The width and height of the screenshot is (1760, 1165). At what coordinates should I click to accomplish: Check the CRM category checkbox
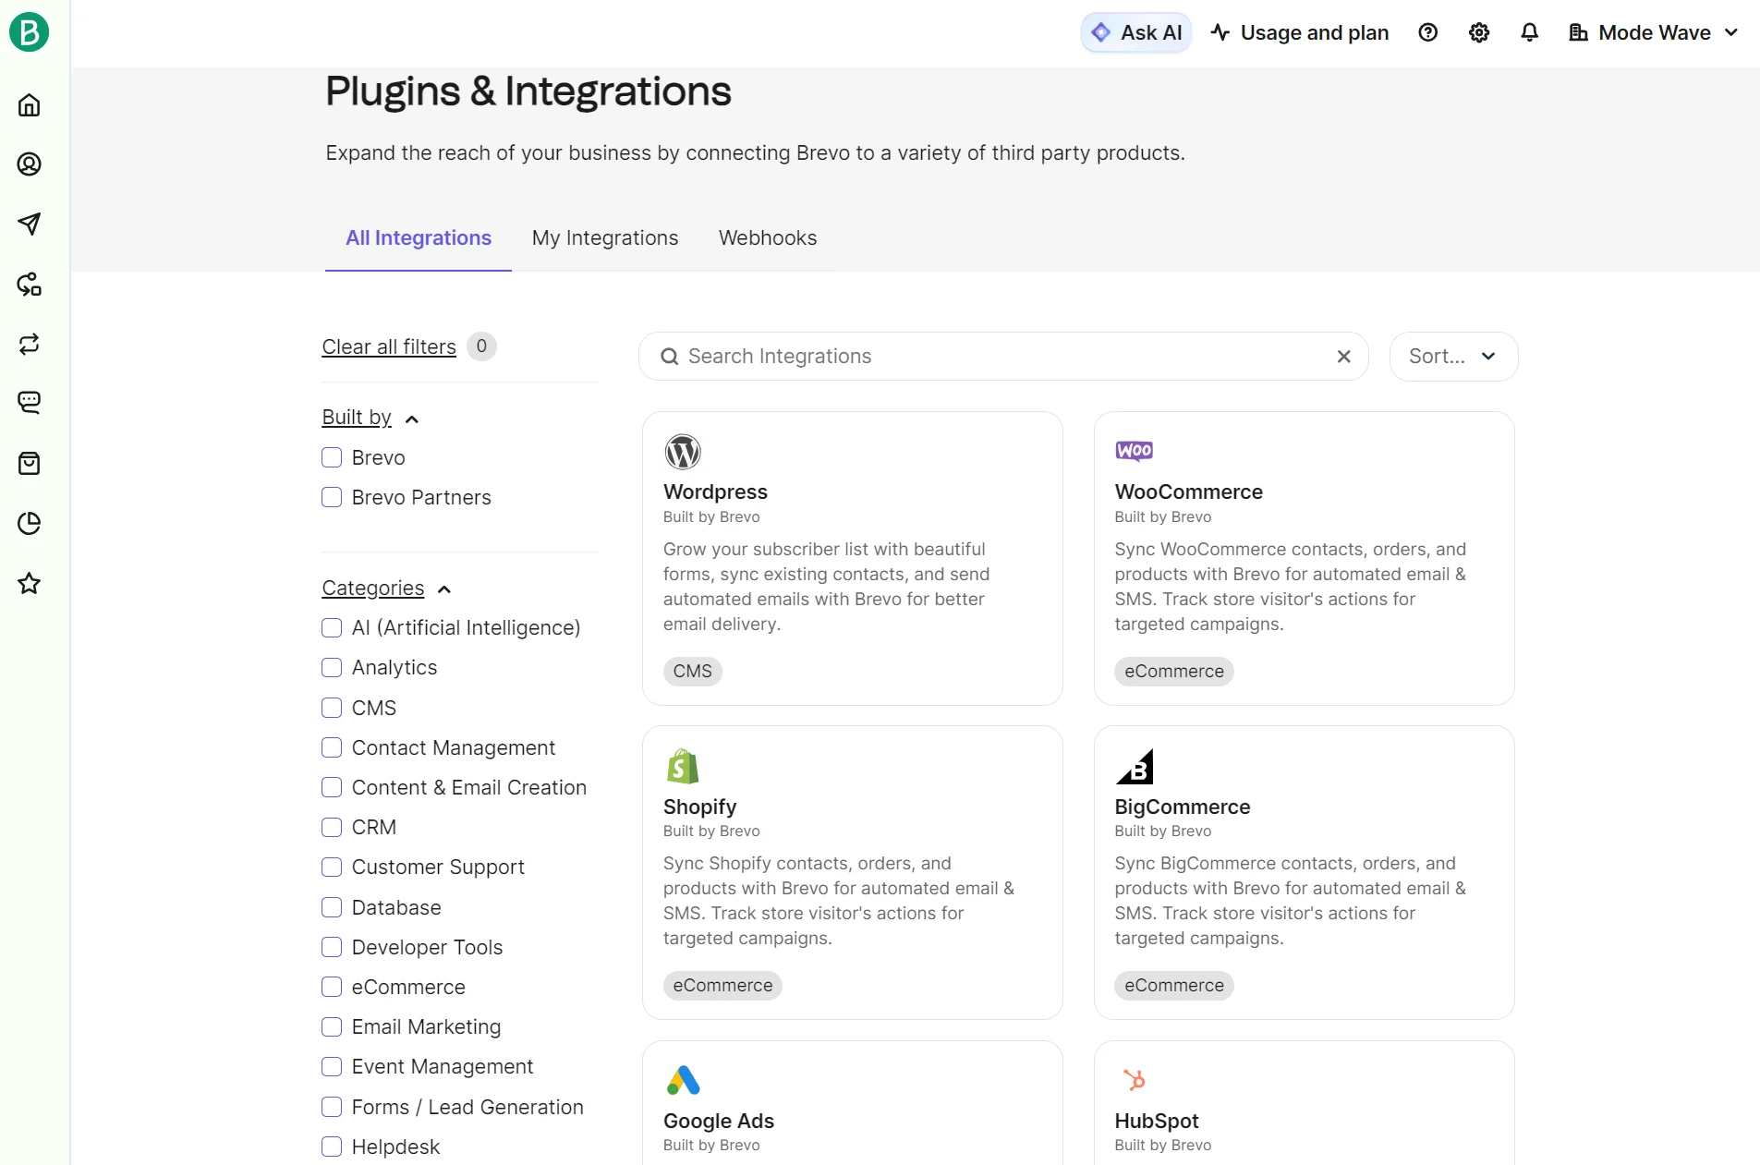pos(332,827)
